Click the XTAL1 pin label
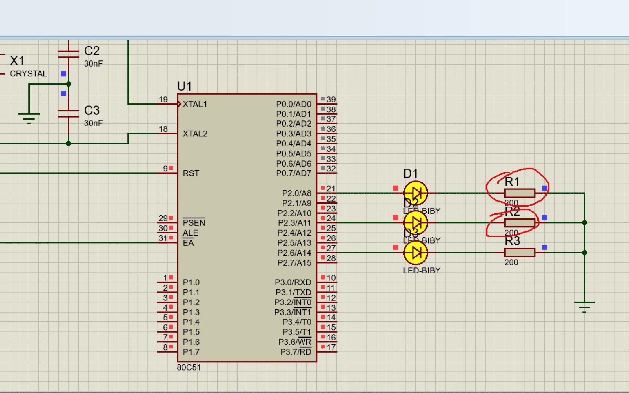The image size is (629, 393). tap(195, 104)
